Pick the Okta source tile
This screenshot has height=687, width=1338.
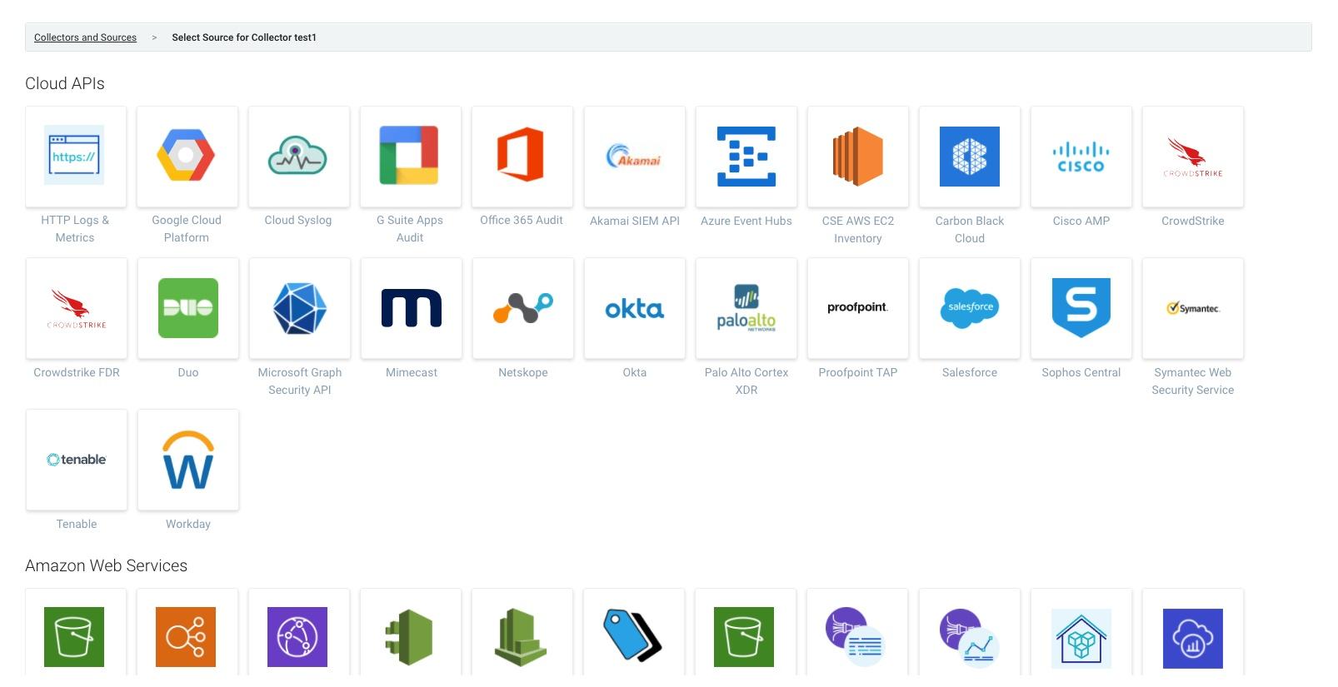point(635,308)
